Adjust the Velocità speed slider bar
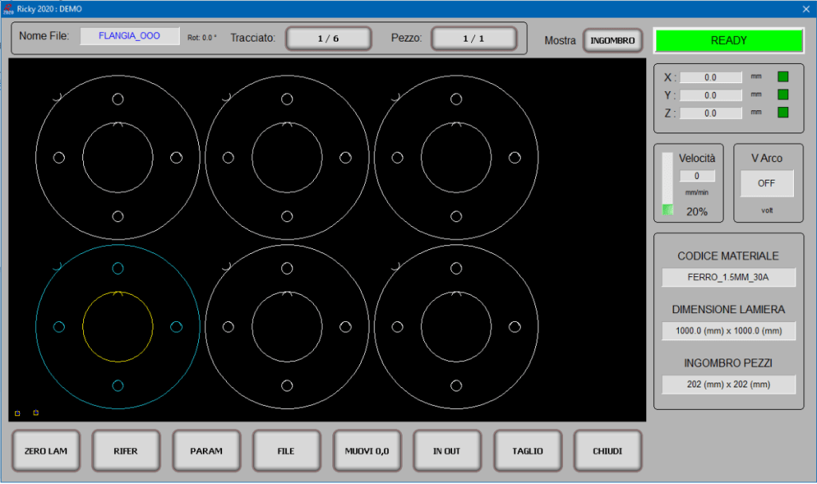 [668, 184]
